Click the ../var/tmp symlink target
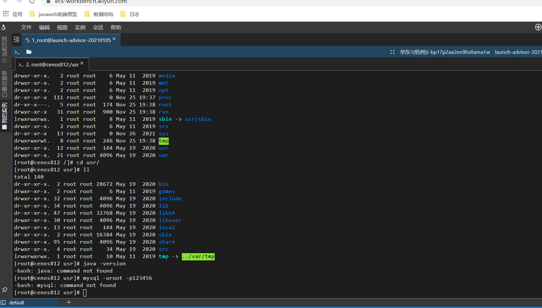 point(198,256)
